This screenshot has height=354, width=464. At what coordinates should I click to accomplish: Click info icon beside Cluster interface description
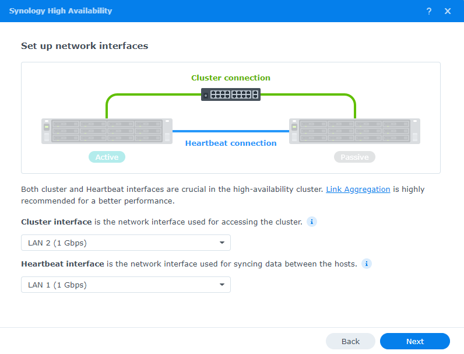(312, 222)
